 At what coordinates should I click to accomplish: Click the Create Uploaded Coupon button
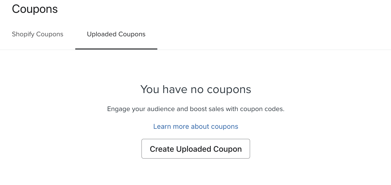coord(195,149)
